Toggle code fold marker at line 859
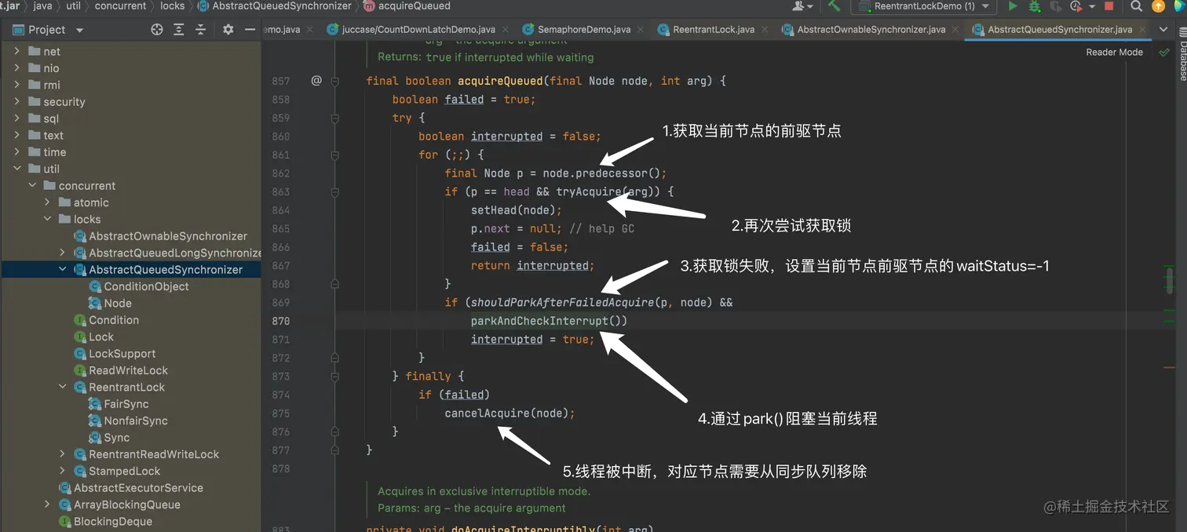 (x=335, y=118)
